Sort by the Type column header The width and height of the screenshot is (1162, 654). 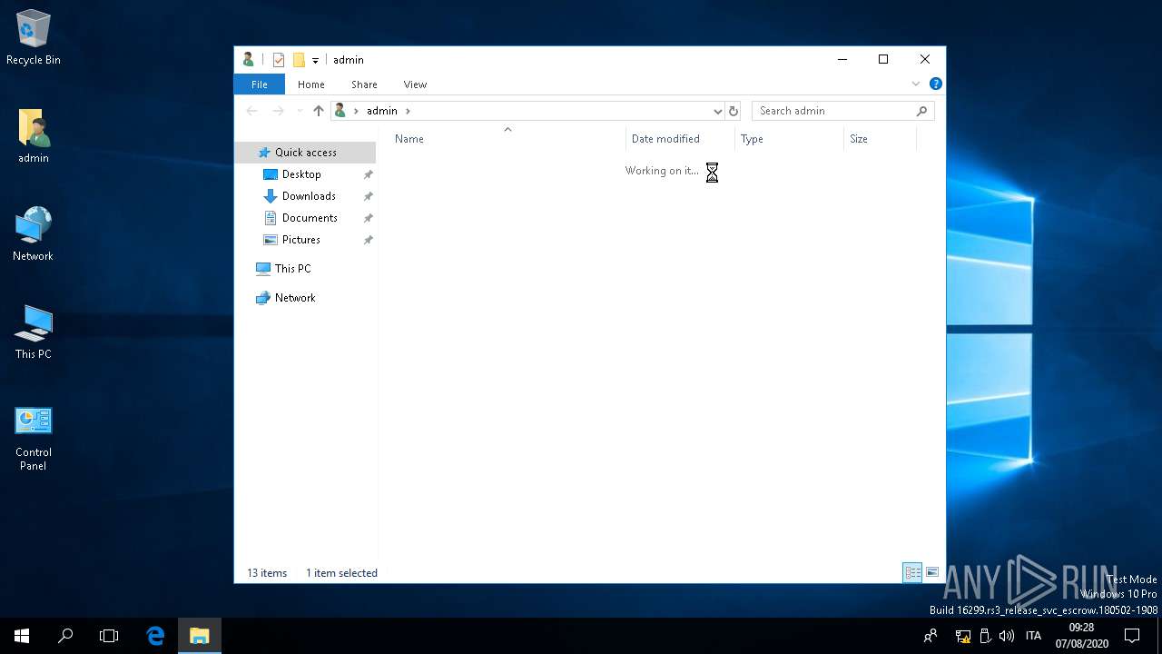(789, 139)
